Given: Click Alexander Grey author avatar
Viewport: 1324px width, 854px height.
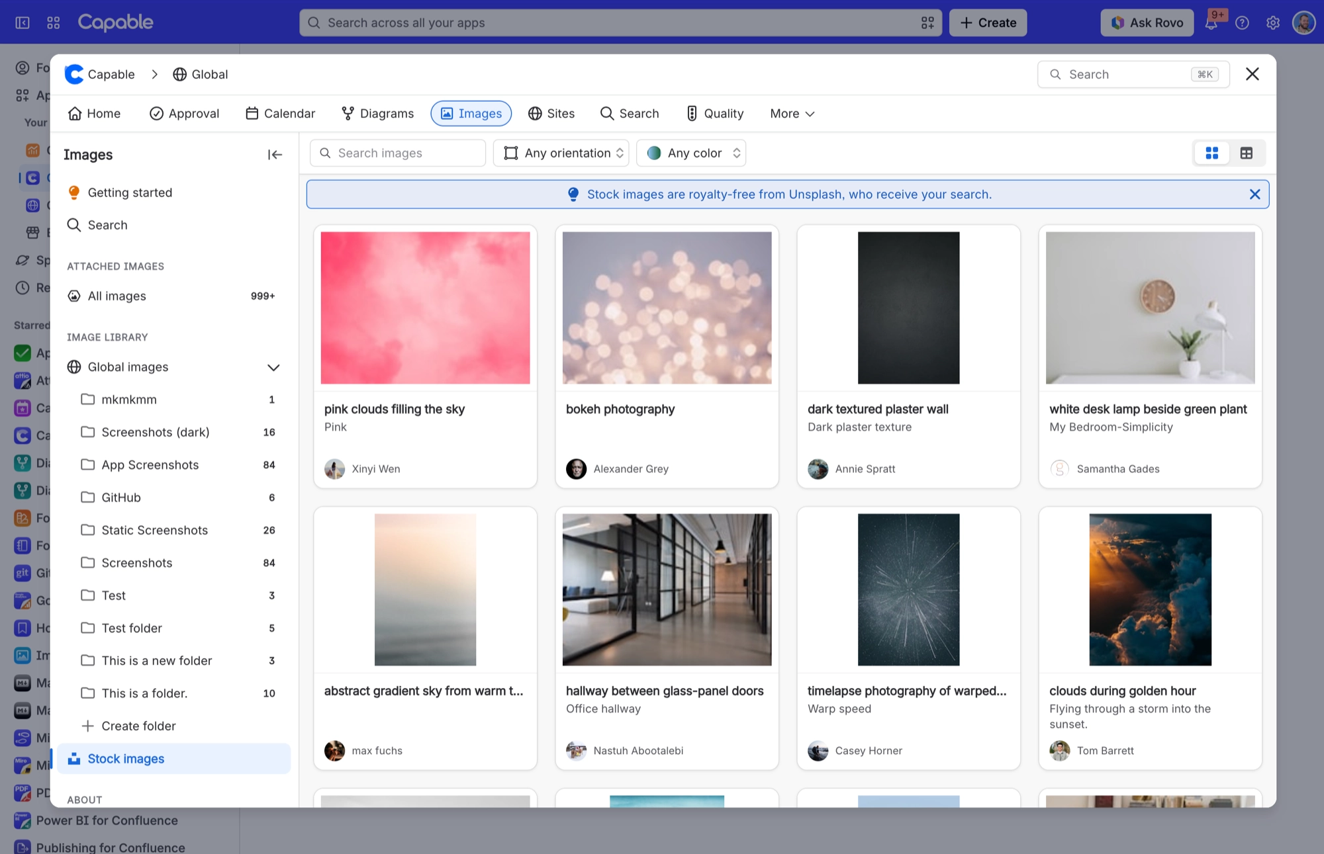Looking at the screenshot, I should pos(576,469).
